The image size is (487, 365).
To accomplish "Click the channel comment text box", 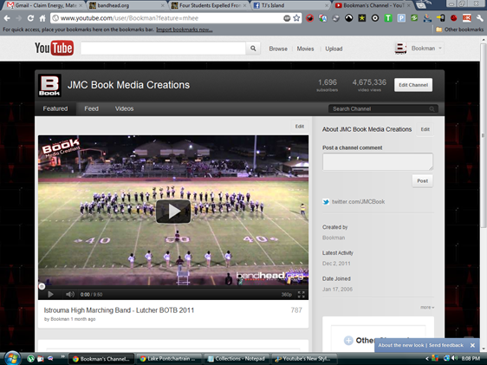I will (x=377, y=161).
